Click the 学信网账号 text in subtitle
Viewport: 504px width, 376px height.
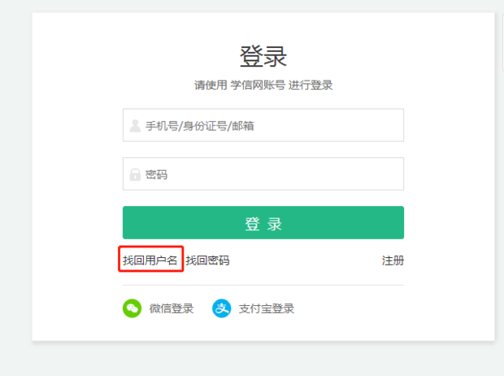coord(258,85)
